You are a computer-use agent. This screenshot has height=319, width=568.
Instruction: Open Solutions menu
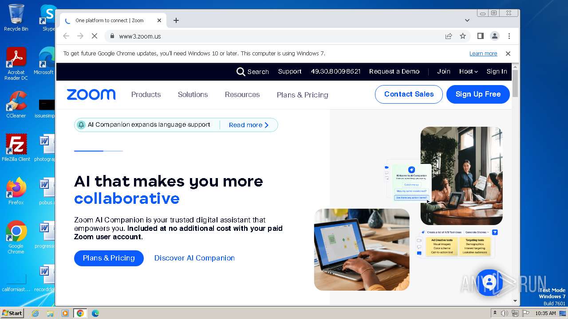point(193,94)
